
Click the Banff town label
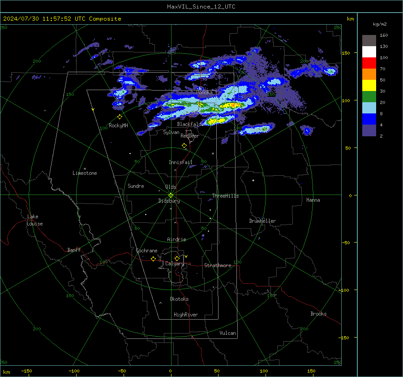(74, 250)
